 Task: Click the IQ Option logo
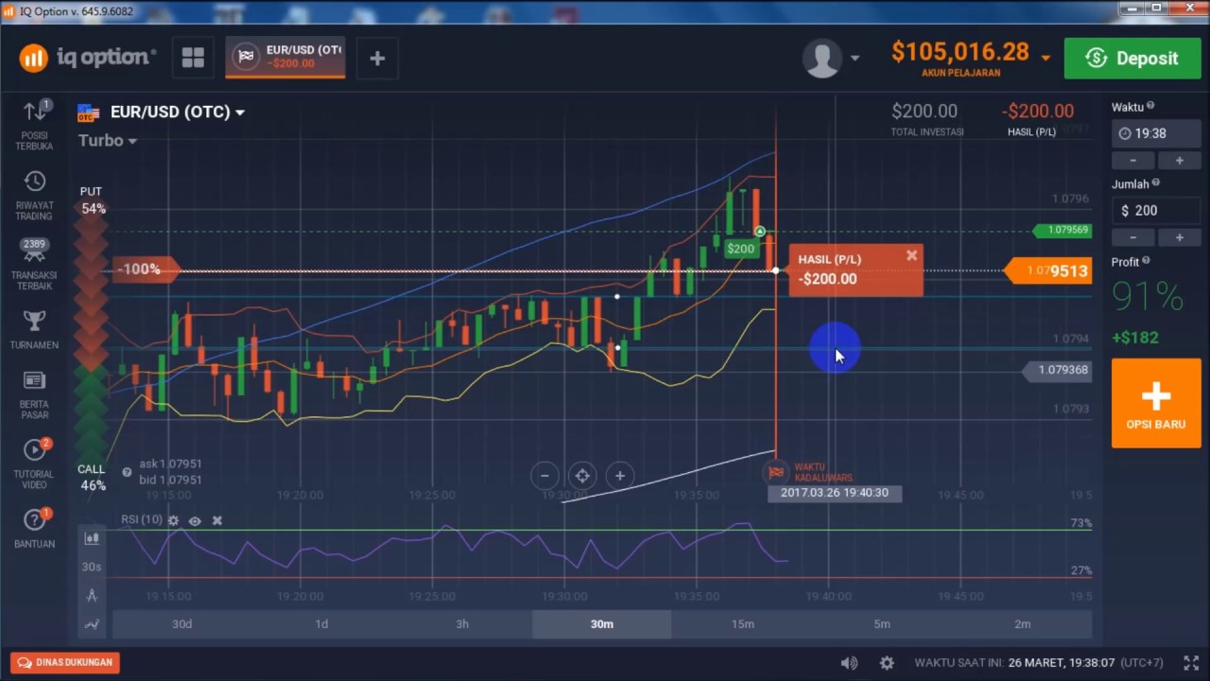(87, 58)
